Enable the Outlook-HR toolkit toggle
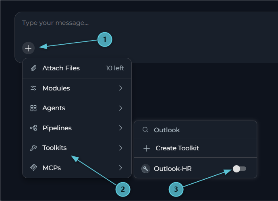 pos(240,169)
